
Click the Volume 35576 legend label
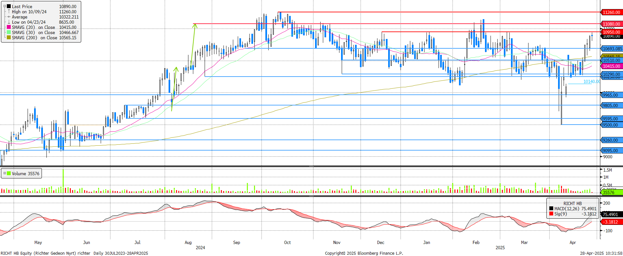[26, 174]
